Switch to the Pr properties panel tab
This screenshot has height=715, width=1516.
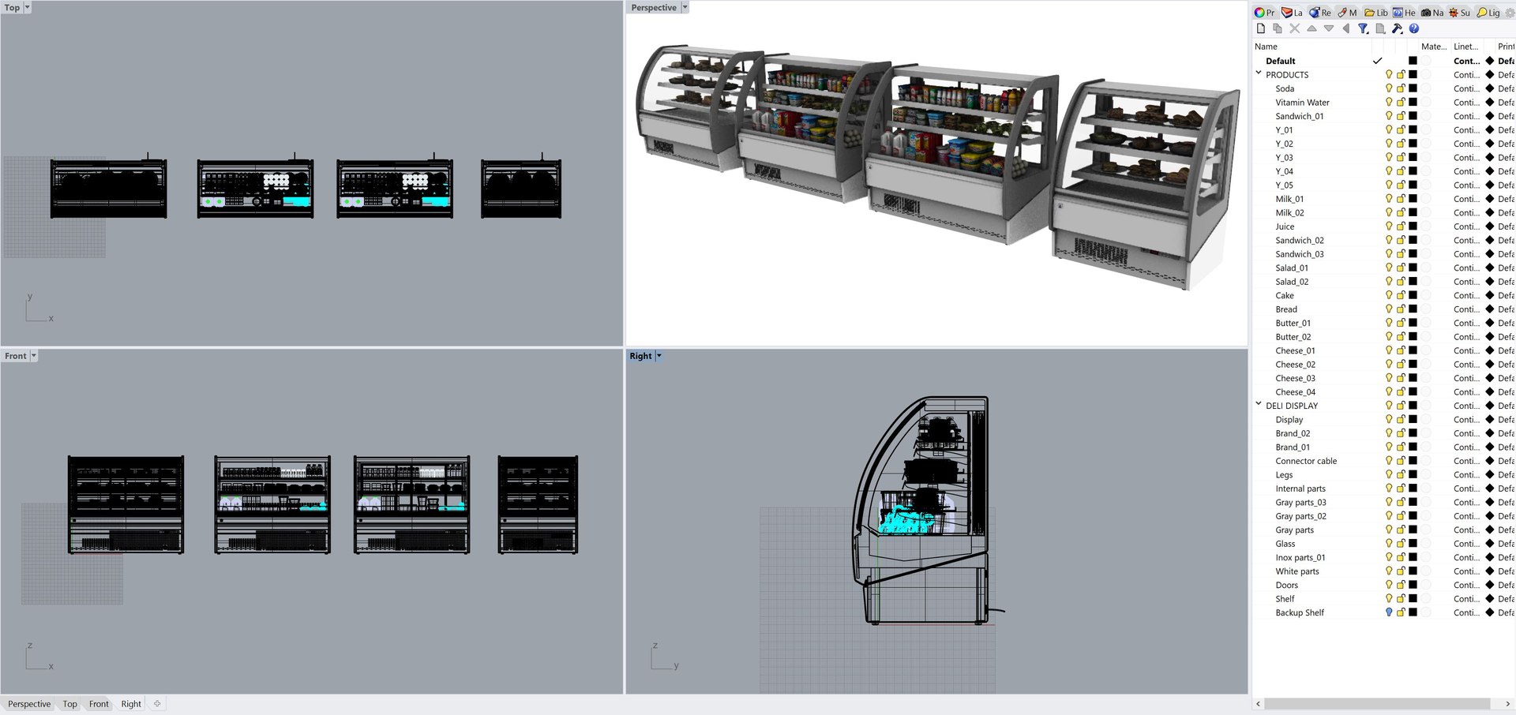pyautogui.click(x=1265, y=13)
